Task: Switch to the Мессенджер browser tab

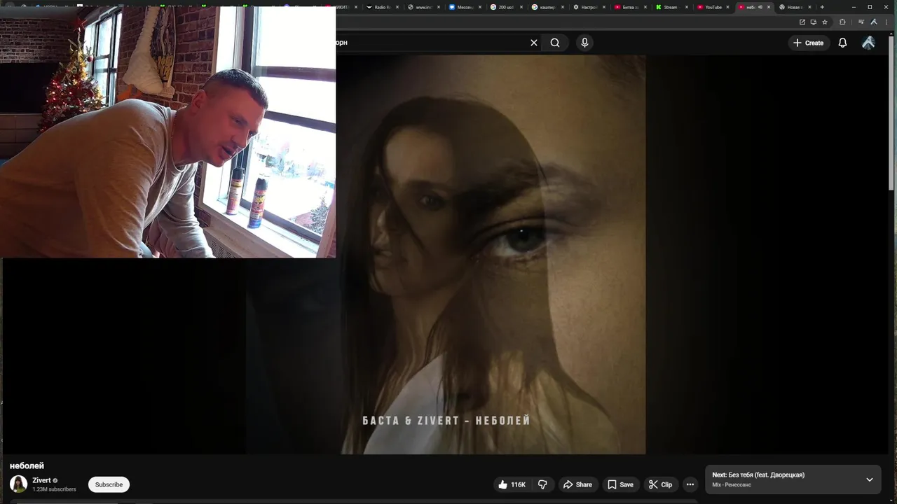Action: pos(465,7)
